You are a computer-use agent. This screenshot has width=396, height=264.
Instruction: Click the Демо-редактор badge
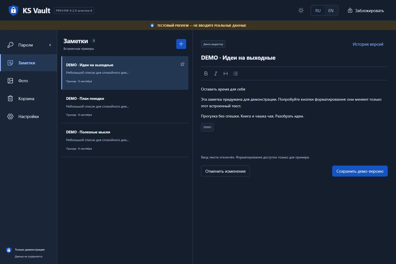pyautogui.click(x=213, y=44)
